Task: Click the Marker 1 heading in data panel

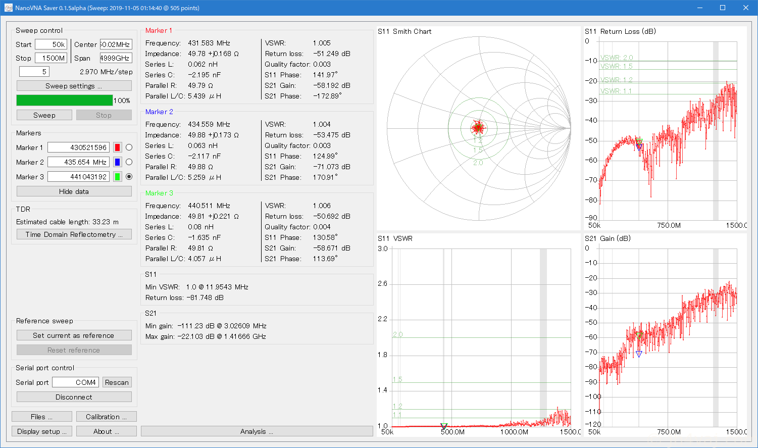Action: [159, 30]
